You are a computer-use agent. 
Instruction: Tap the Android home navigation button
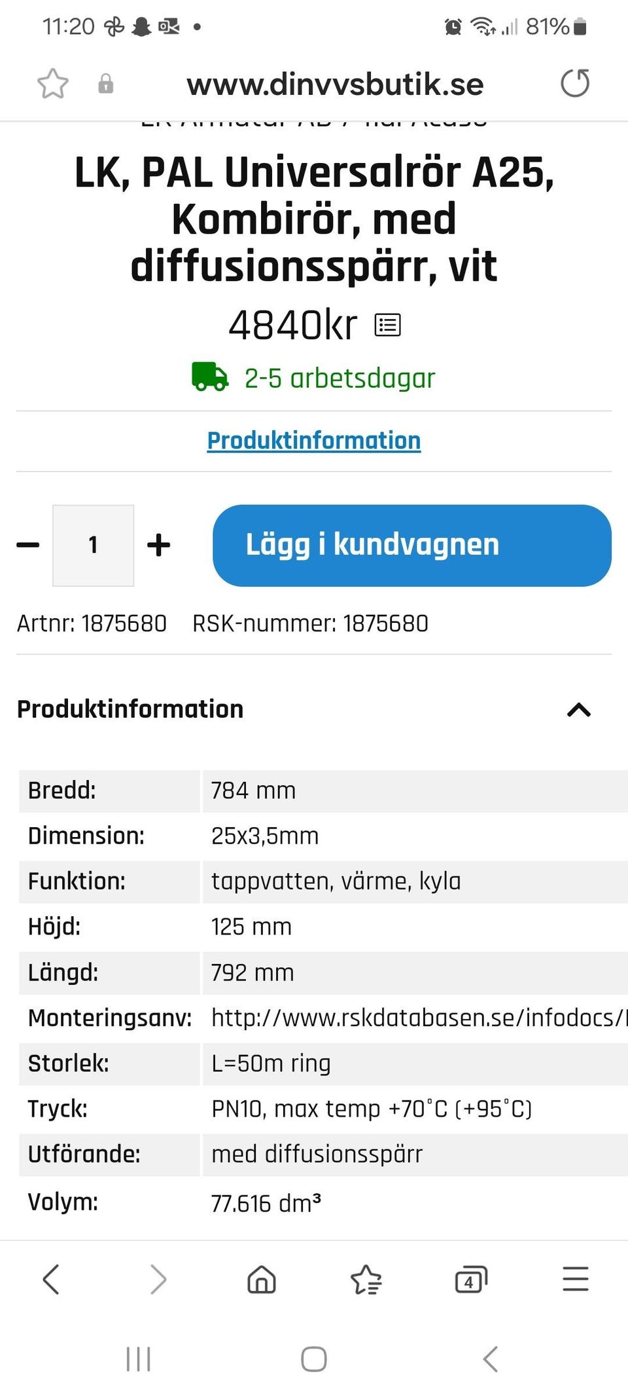(314, 1359)
